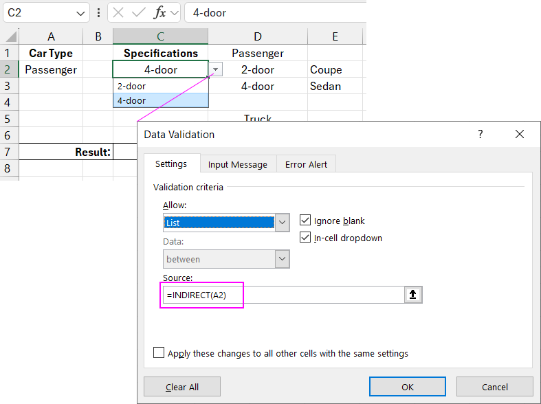Close the Data Validation dialog

[x=520, y=134]
